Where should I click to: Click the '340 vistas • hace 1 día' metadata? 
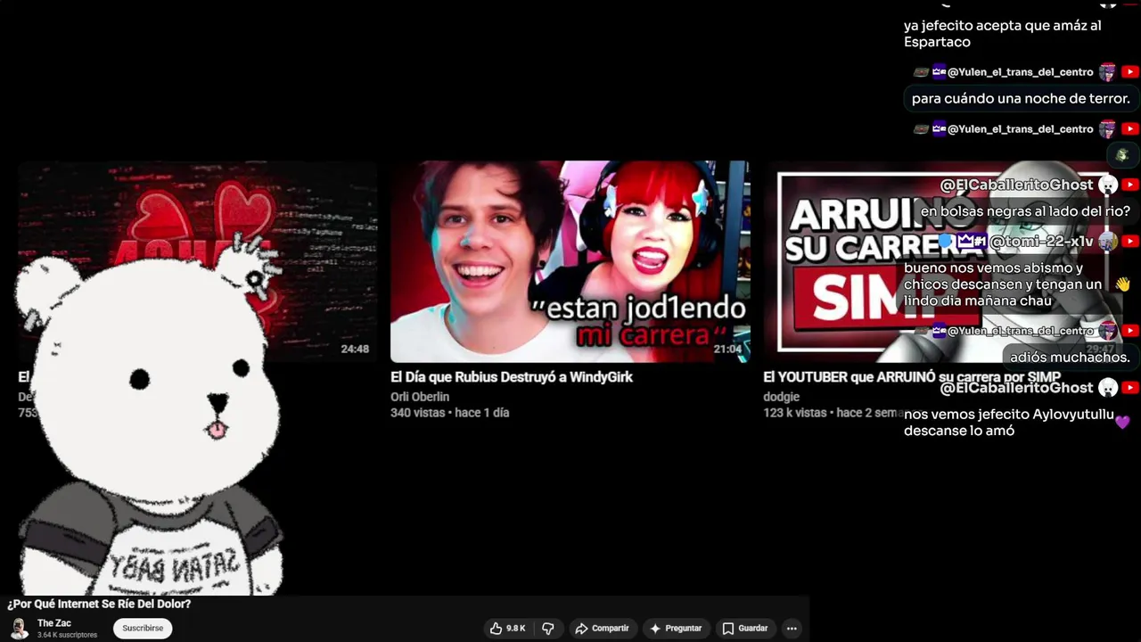(449, 413)
